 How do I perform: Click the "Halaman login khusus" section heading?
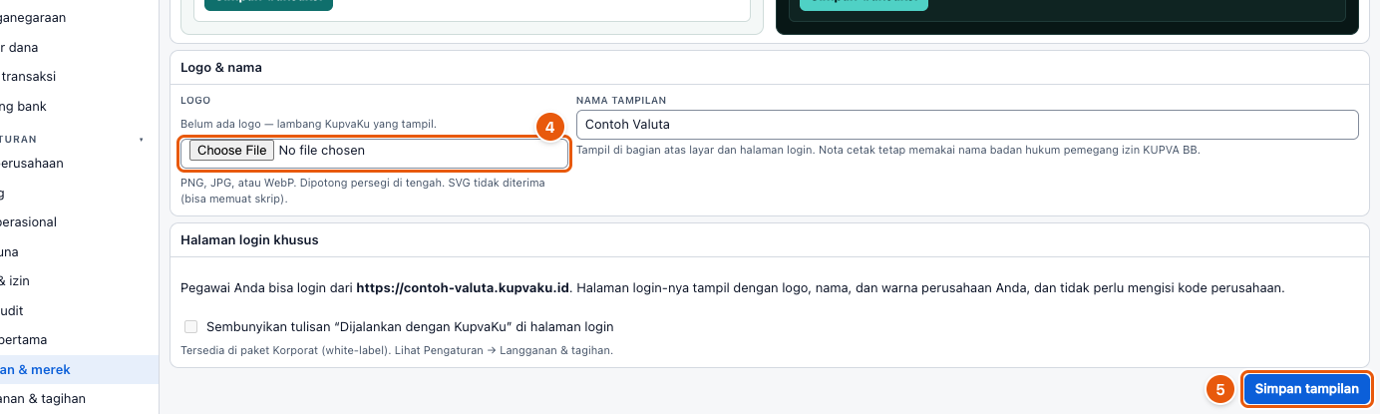pyautogui.click(x=249, y=240)
